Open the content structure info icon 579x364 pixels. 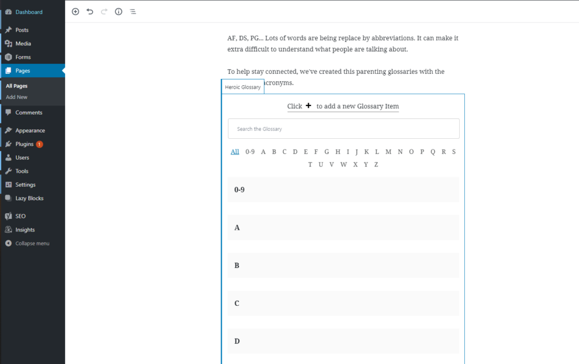coord(119,11)
